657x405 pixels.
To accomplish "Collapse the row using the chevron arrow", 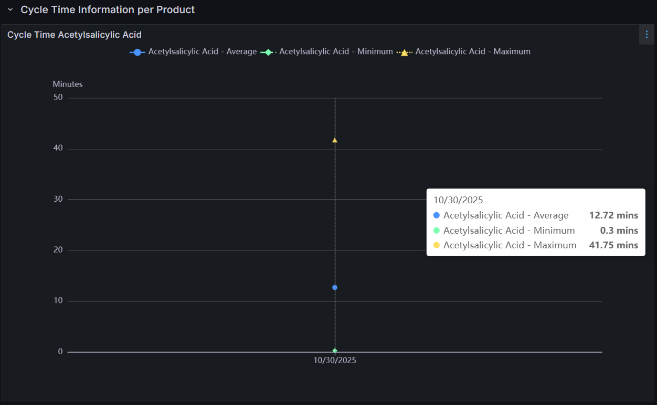I will click(x=10, y=10).
